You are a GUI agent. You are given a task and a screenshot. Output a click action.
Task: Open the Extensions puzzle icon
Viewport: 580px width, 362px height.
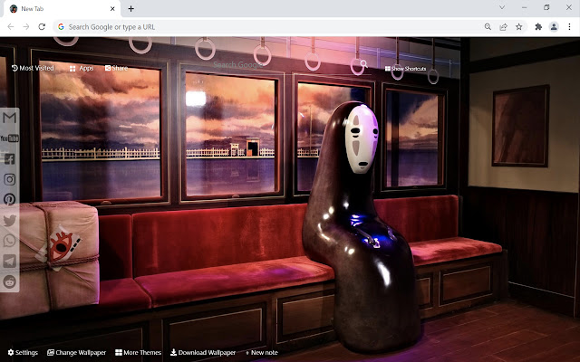(538, 26)
